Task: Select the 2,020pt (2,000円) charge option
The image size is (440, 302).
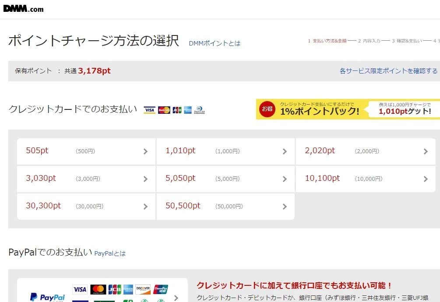Action: pyautogui.click(x=366, y=151)
